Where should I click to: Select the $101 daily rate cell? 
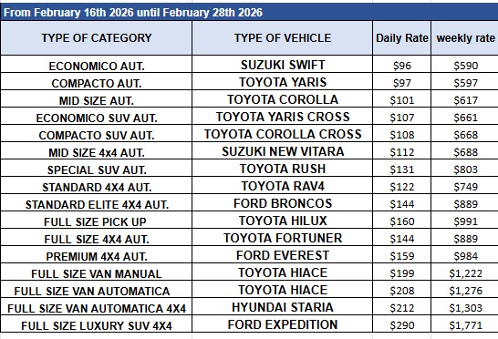(401, 100)
